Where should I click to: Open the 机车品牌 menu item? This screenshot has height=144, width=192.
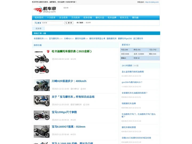pyautogui.click(x=112, y=18)
